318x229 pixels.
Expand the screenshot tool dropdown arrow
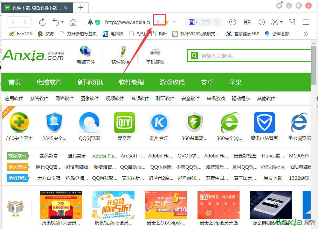281,22
